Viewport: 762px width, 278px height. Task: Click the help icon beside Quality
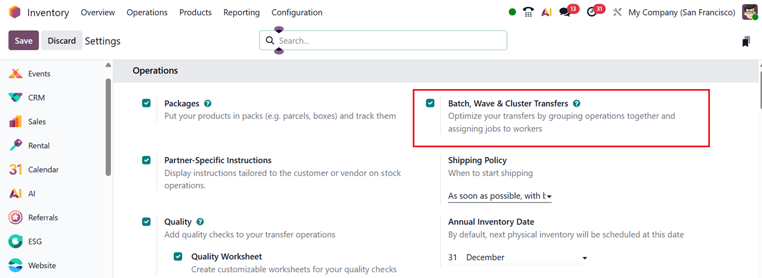pos(200,221)
